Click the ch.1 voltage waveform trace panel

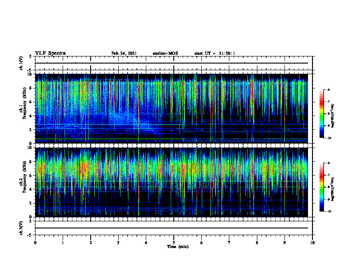coord(174,63)
